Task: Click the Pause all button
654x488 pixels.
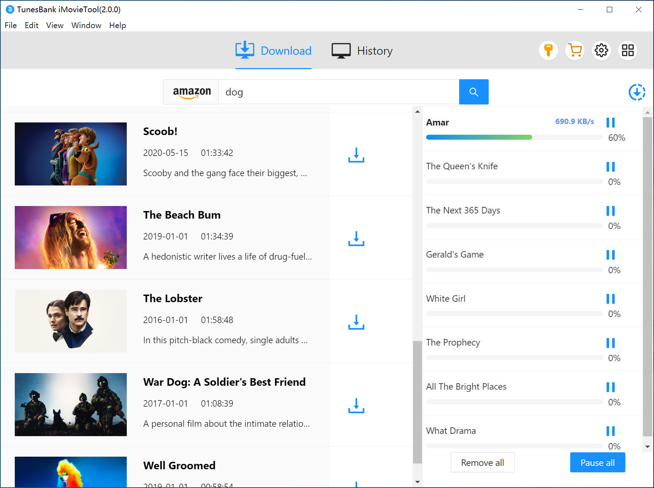Action: pyautogui.click(x=597, y=462)
